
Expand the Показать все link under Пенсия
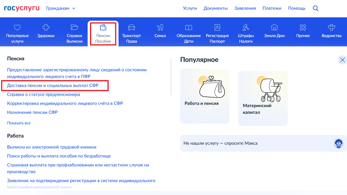[x=19, y=123]
